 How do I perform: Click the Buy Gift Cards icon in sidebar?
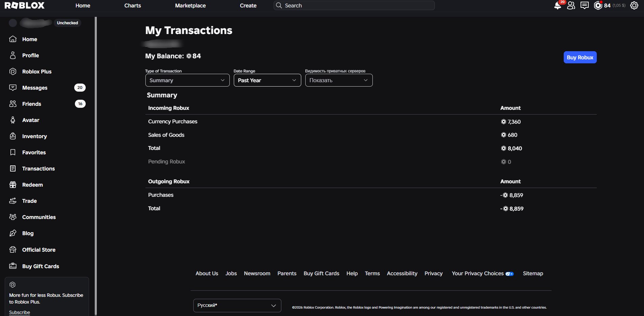point(13,266)
